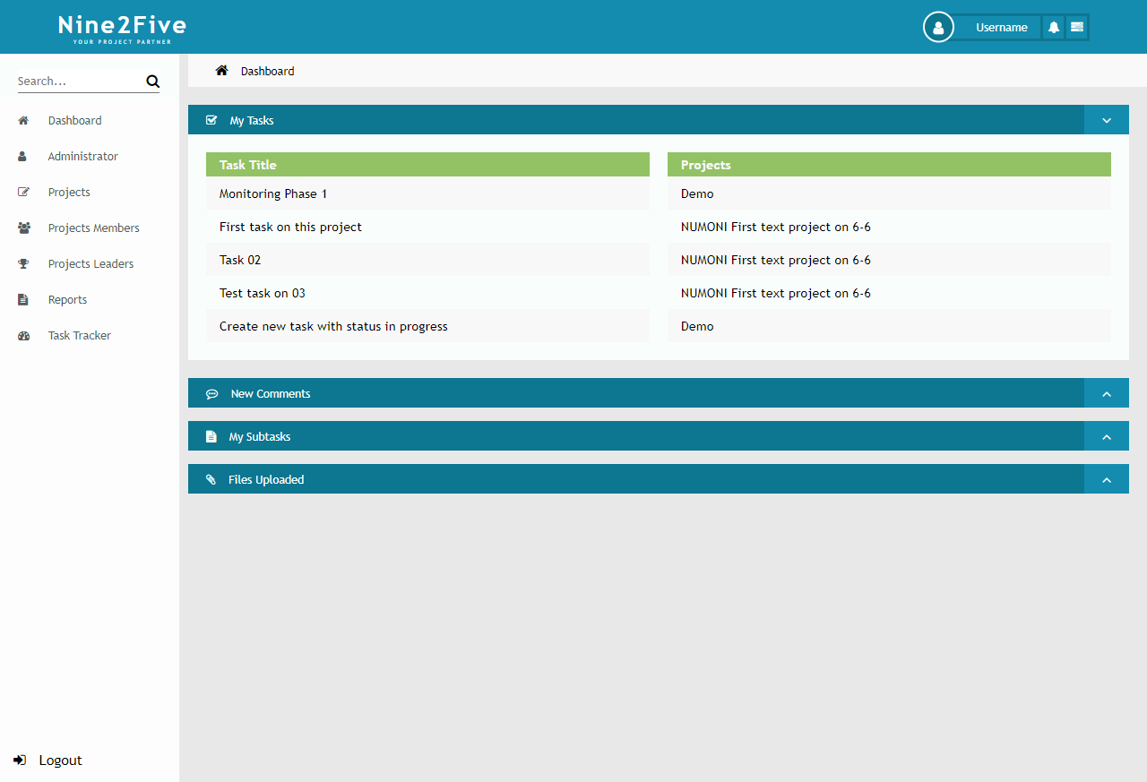
Task: Open First task on this project
Action: pos(290,227)
